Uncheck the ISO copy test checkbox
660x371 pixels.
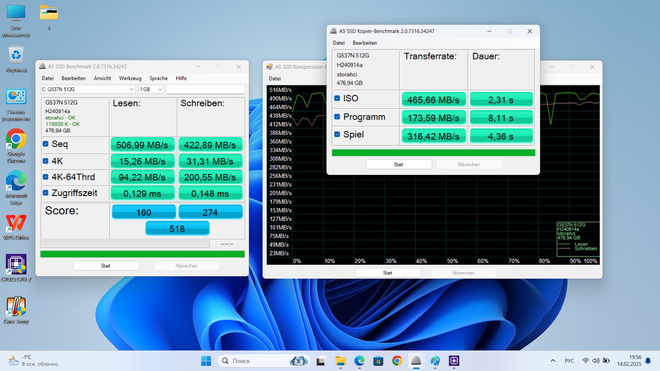(x=337, y=98)
